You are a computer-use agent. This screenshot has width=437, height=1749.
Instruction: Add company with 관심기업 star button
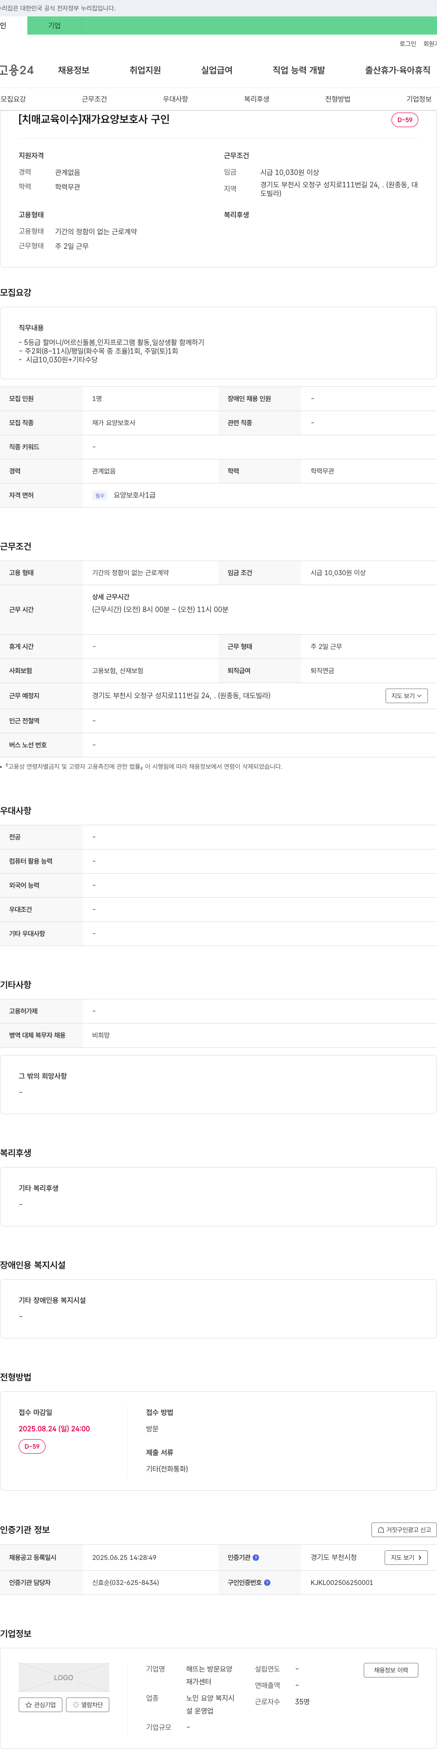(40, 1705)
